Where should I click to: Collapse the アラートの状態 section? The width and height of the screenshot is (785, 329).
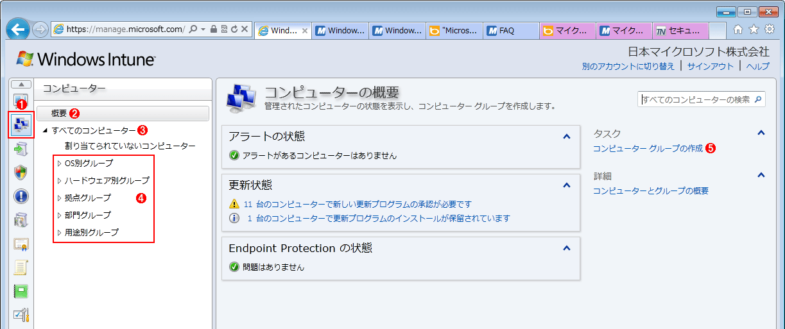[566, 136]
